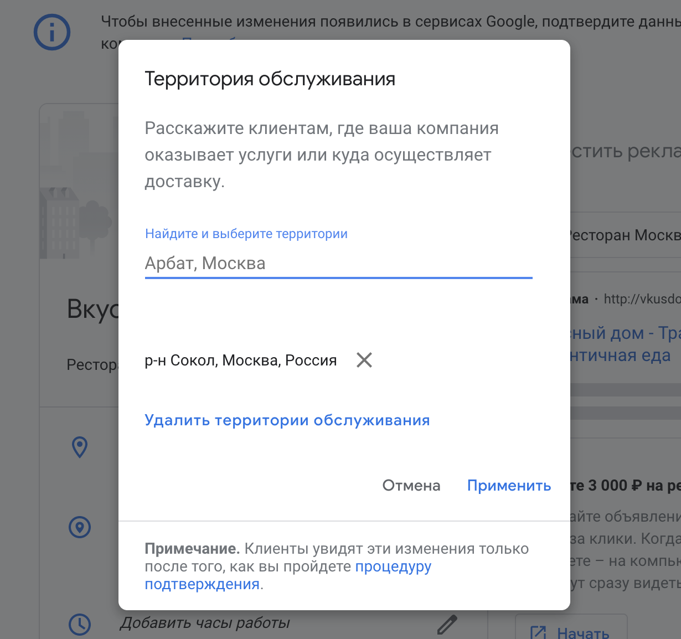Select the р-н Сокол, Москва, Россия entry
This screenshot has width=681, height=639.
tap(240, 360)
